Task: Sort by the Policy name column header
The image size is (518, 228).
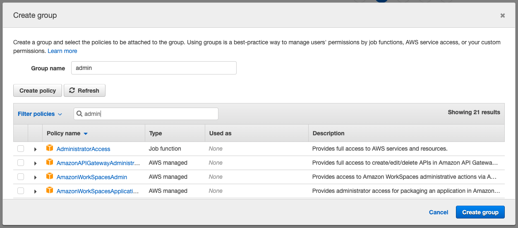Action: pos(67,133)
